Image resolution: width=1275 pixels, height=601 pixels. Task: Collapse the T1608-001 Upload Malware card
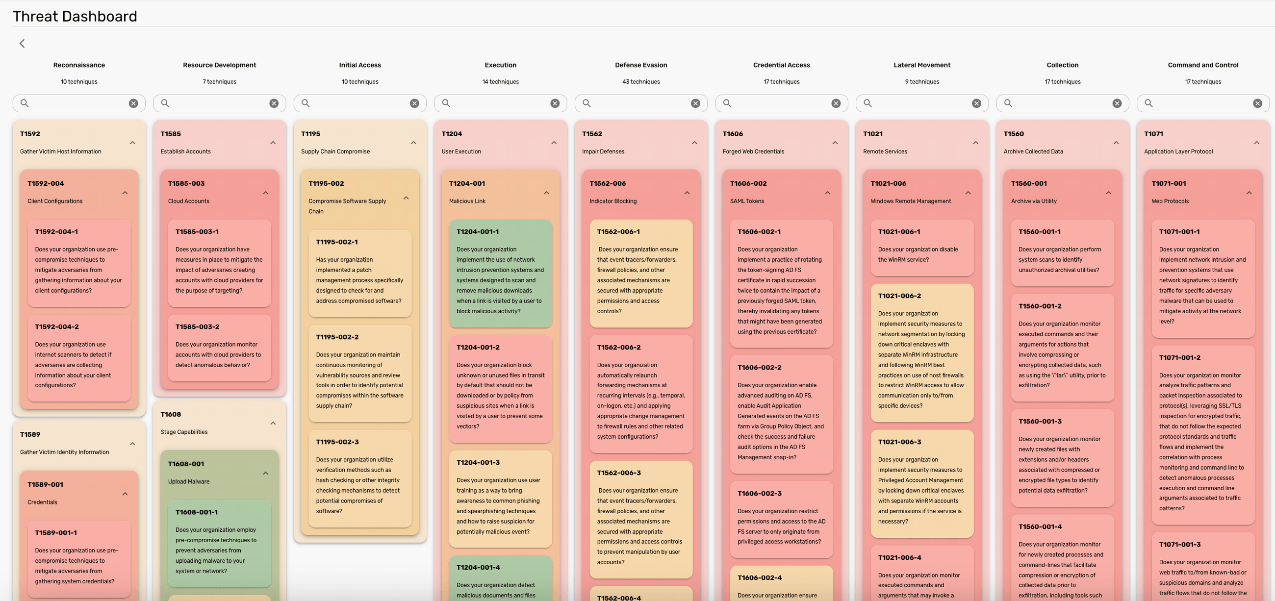pyautogui.click(x=265, y=473)
